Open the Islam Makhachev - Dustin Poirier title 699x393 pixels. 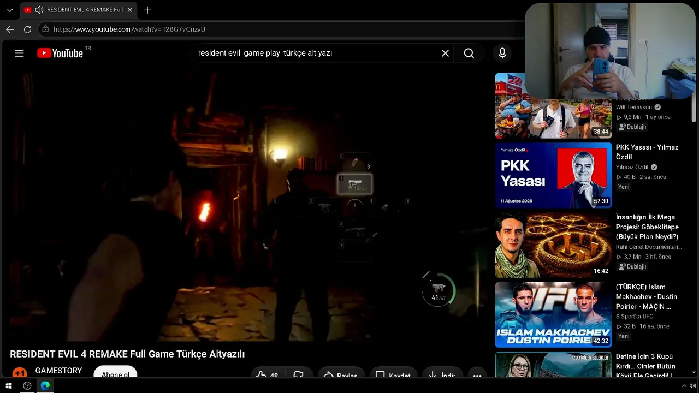tap(647, 297)
